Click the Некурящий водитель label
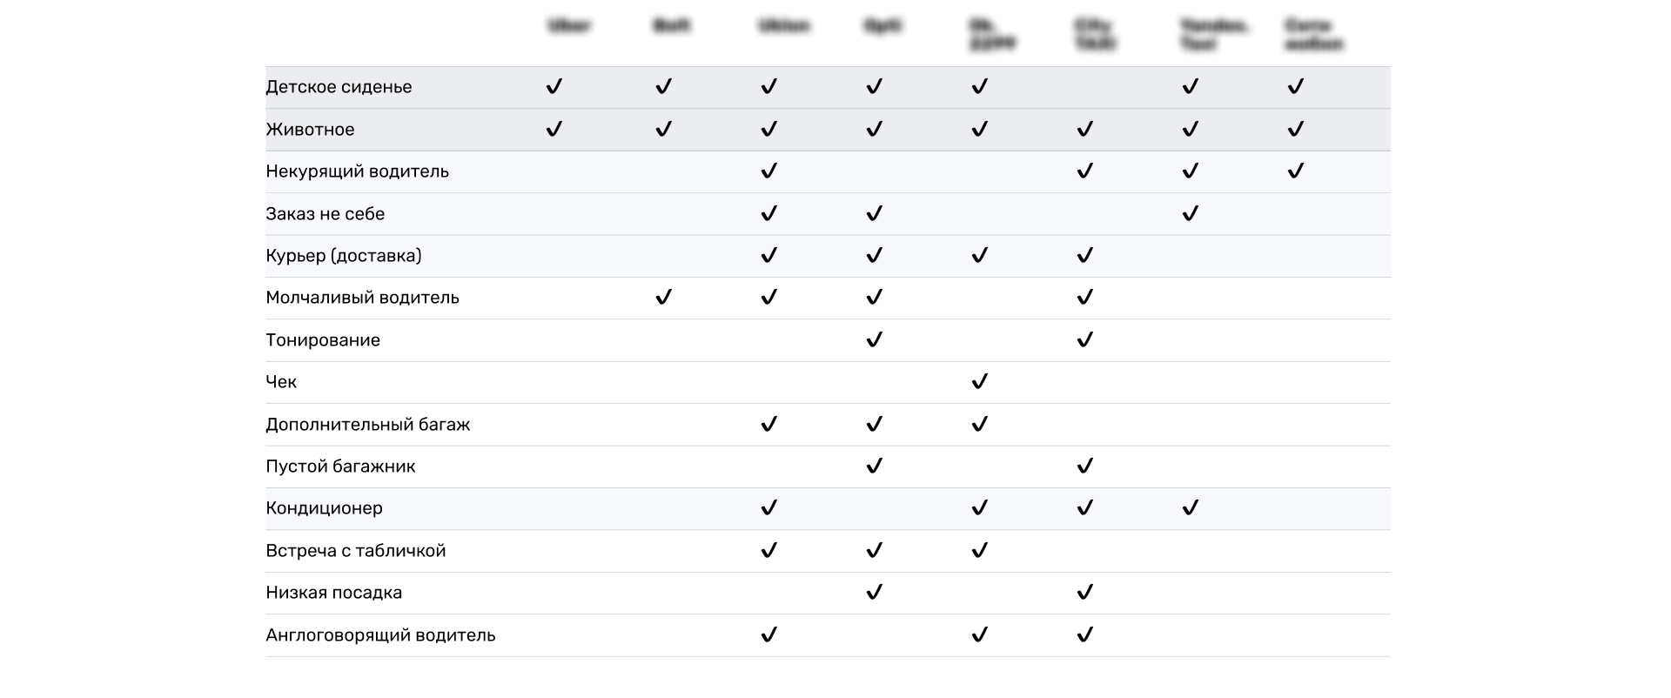1671x698 pixels. 357,171
